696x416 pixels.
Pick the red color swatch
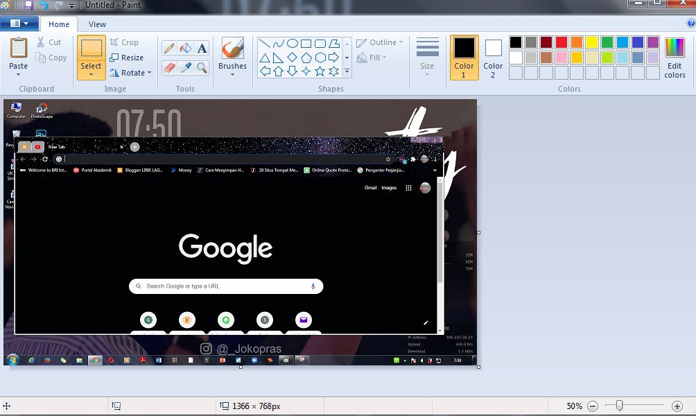pos(562,42)
